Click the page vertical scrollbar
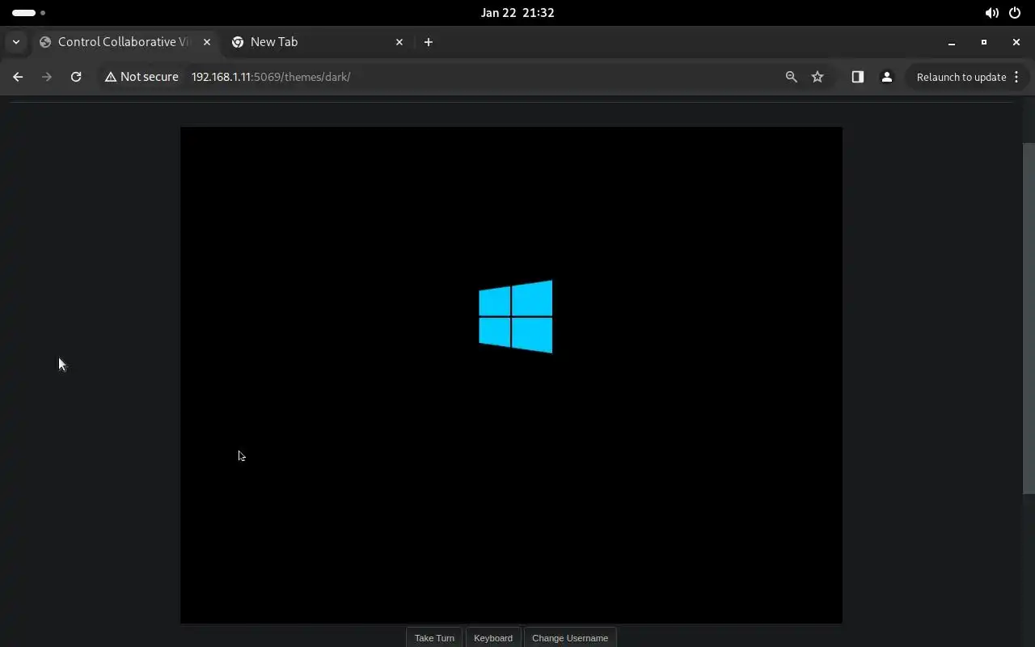The height and width of the screenshot is (647, 1035). click(1029, 318)
